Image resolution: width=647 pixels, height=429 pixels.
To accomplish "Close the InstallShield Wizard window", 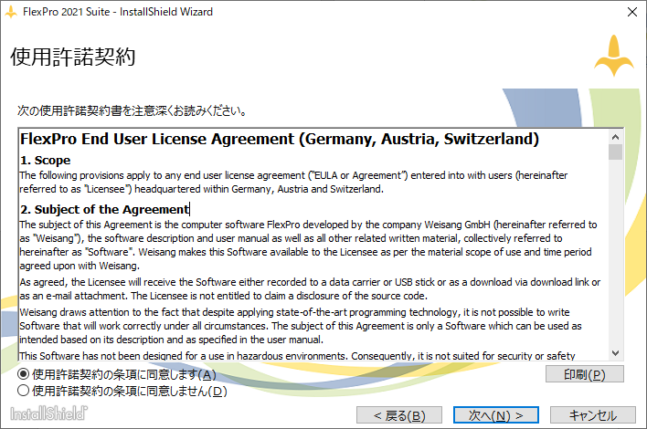I will click(631, 12).
